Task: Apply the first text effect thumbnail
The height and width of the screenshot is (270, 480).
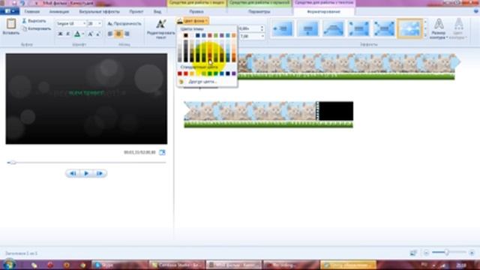Action: click(x=282, y=28)
